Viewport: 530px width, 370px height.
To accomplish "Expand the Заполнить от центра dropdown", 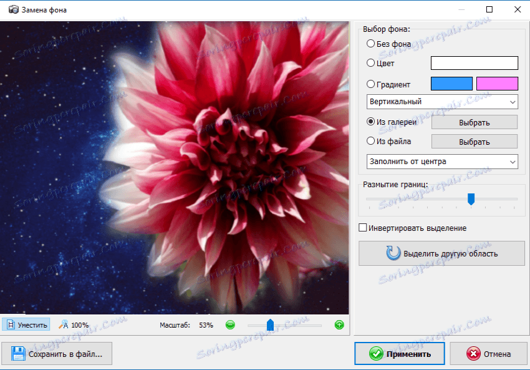I will point(441,161).
